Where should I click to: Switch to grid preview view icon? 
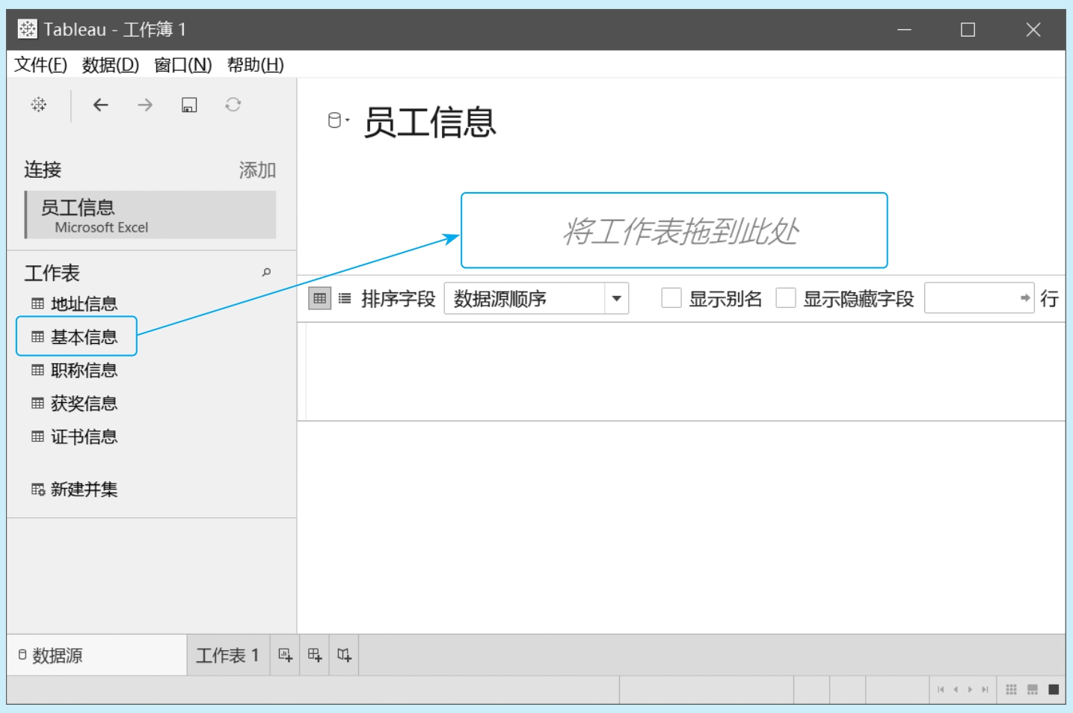point(320,299)
